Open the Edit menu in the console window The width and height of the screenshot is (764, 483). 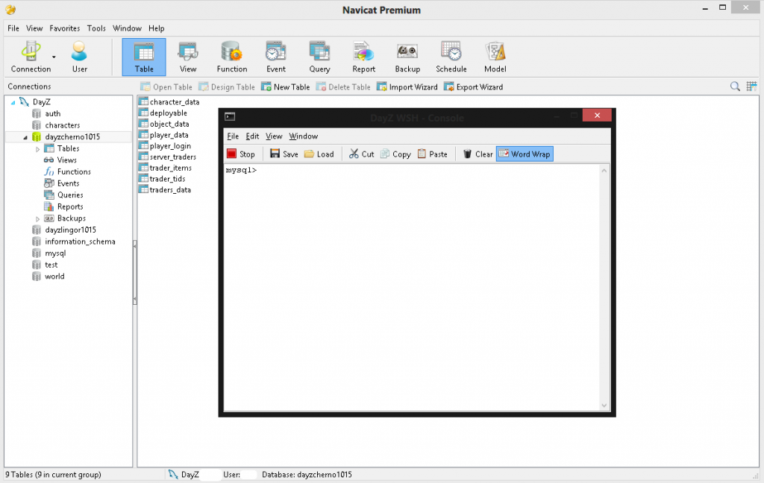[252, 136]
